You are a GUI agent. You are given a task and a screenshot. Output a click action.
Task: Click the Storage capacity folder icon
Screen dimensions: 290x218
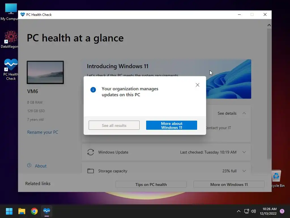pos(90,171)
